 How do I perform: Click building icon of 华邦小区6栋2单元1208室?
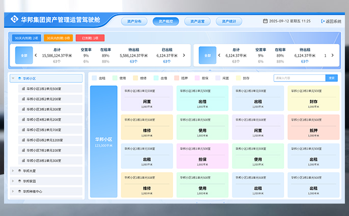23,140
